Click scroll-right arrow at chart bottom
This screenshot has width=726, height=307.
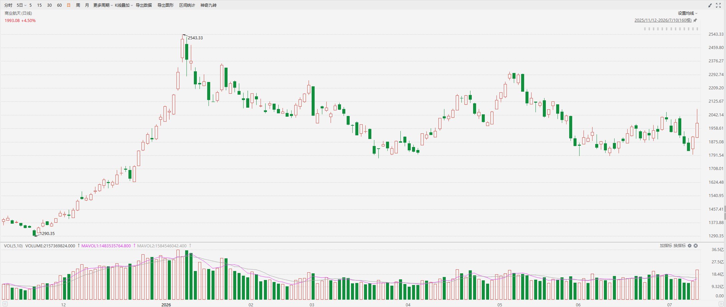point(721,304)
